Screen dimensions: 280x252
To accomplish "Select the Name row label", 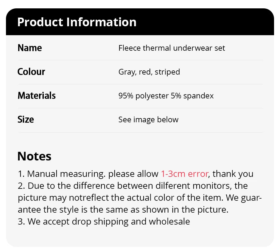I will pyautogui.click(x=30, y=48).
